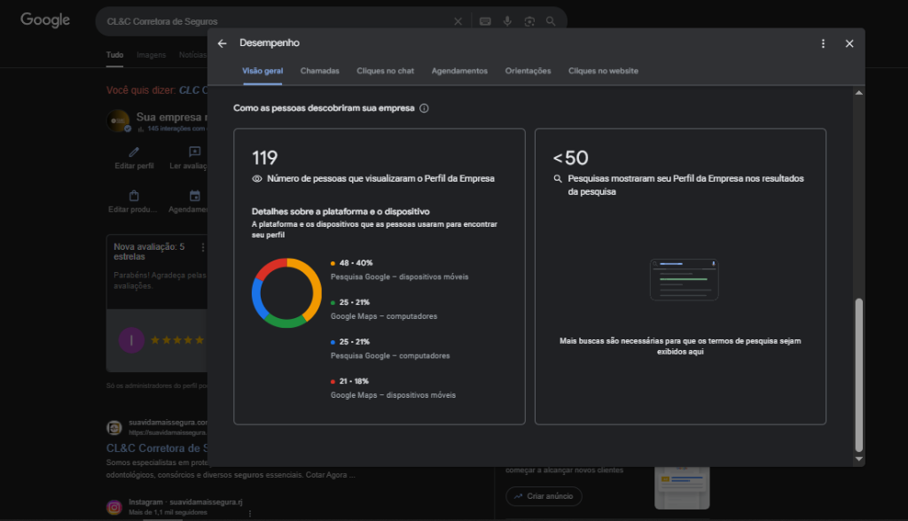
Task: Clear the search box with the X
Action: pyautogui.click(x=458, y=21)
